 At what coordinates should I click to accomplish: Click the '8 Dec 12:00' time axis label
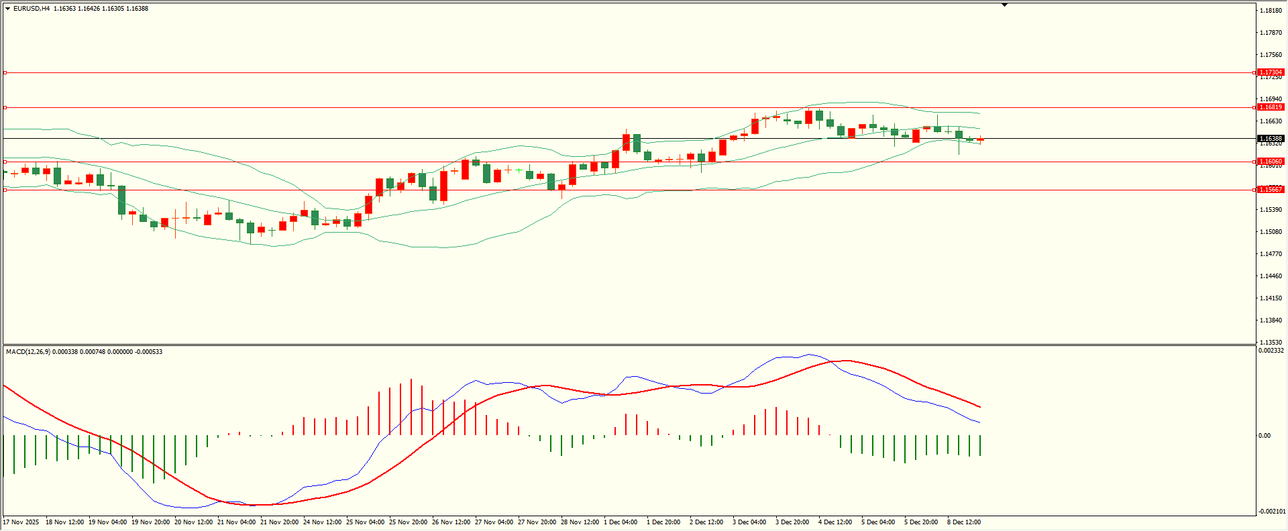[x=964, y=522]
